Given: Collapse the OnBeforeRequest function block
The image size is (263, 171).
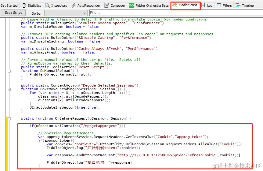Looking at the screenshot, I should pyautogui.click(x=9, y=119).
